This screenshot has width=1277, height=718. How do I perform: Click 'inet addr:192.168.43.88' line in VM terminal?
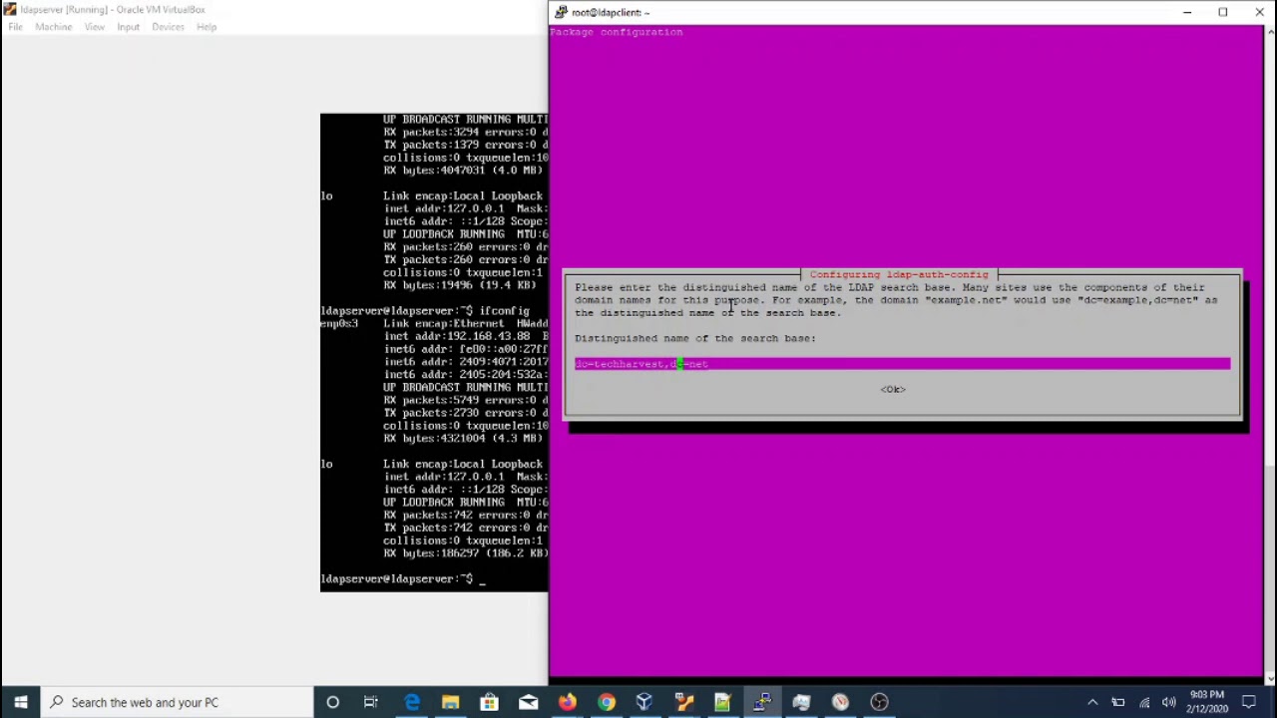466,336
